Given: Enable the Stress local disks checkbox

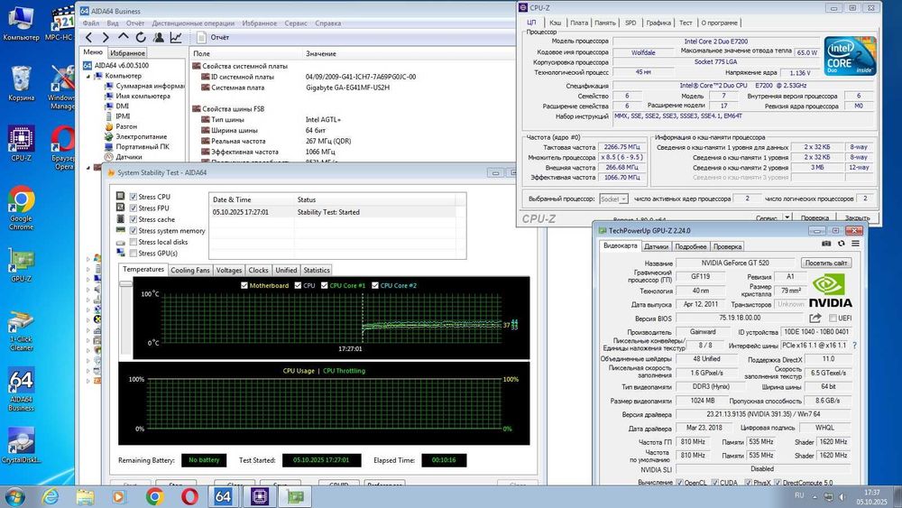Looking at the screenshot, I should (x=133, y=242).
